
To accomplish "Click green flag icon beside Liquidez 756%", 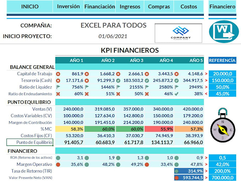I will pyautogui.click(x=58, y=87).
